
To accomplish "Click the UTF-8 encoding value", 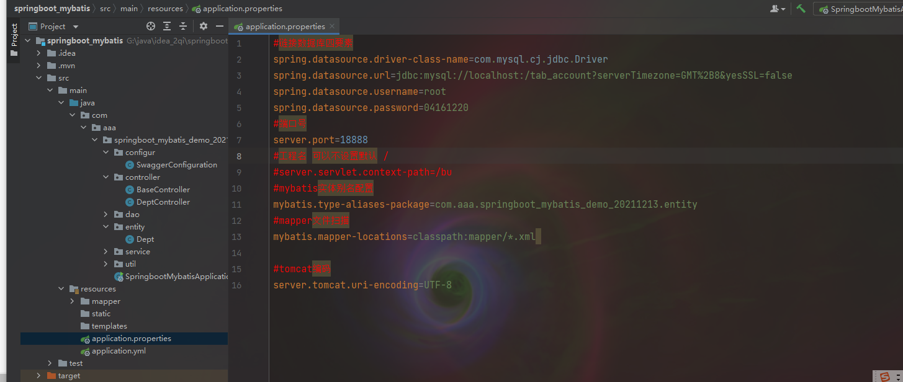I will click(x=438, y=285).
